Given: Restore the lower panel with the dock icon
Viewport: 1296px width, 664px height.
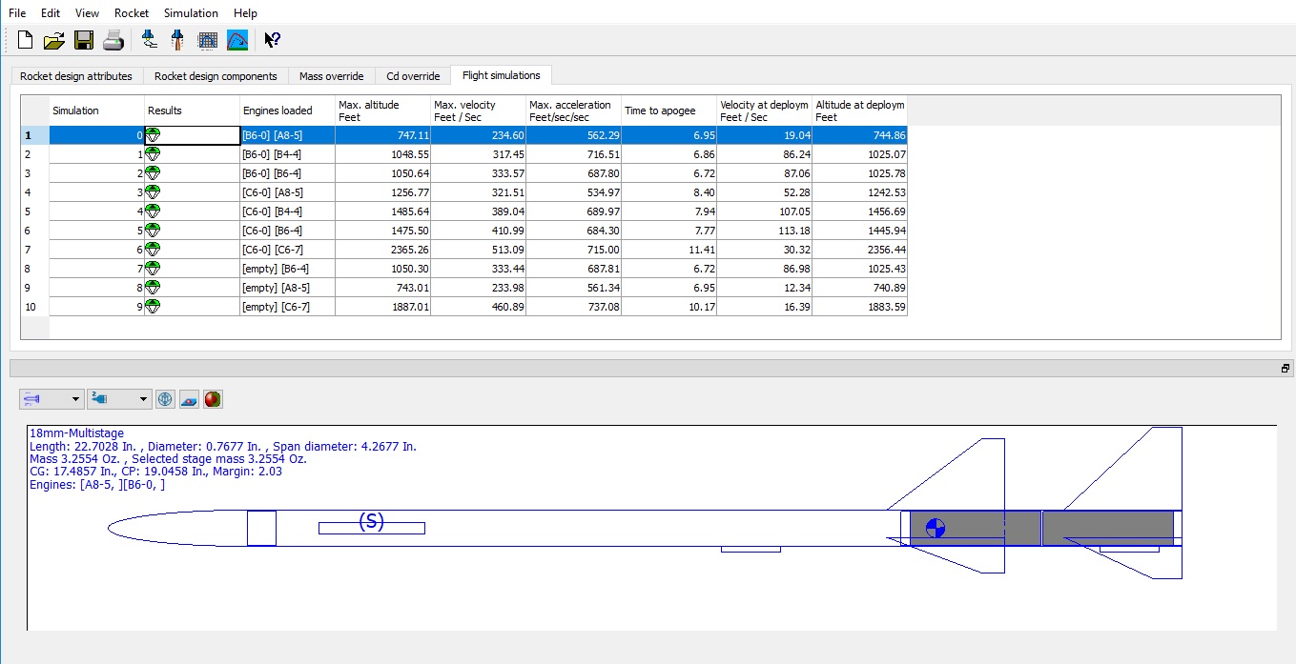Looking at the screenshot, I should coord(1285,369).
